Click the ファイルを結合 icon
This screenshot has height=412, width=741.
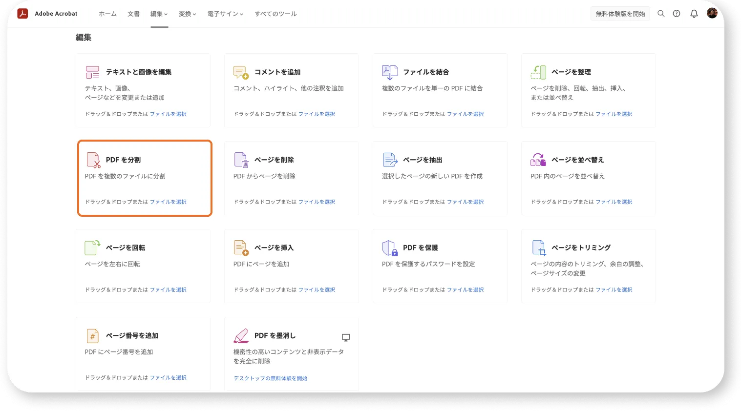390,72
